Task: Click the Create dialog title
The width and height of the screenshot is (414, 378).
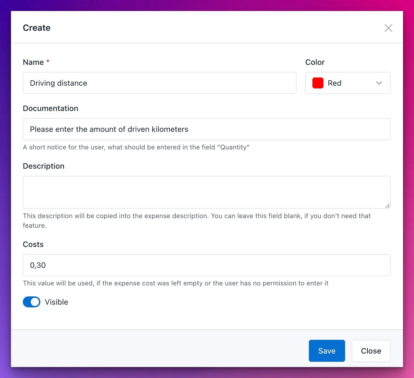Action: click(x=37, y=28)
